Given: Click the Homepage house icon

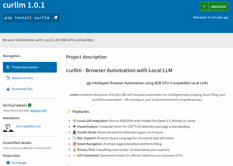Looking at the screenshot, I should click(8, 163).
